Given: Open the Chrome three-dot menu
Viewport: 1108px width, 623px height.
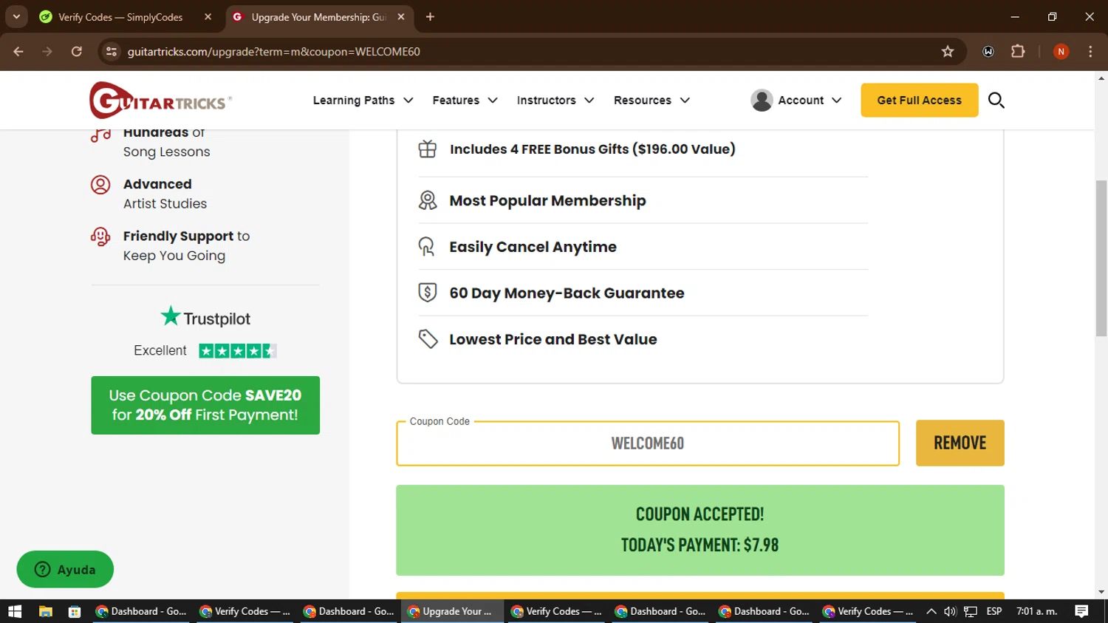Looking at the screenshot, I should point(1090,51).
